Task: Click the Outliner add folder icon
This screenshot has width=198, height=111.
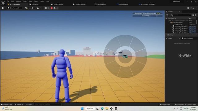Action: [193, 15]
